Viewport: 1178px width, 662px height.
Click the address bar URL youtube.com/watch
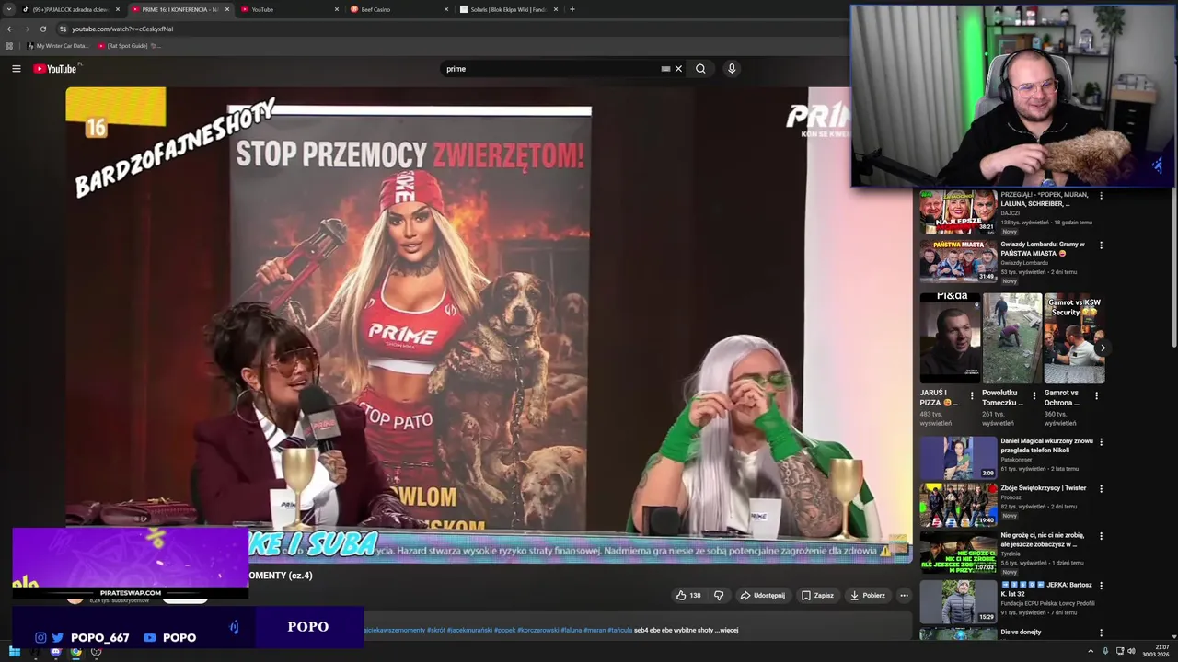click(x=122, y=29)
